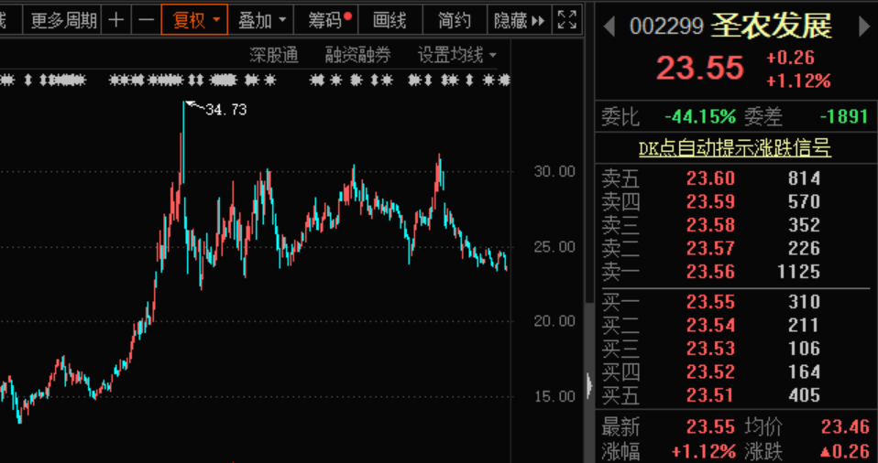The image size is (878, 463).
Task: Select the 画线 drawing tool
Action: pyautogui.click(x=390, y=21)
